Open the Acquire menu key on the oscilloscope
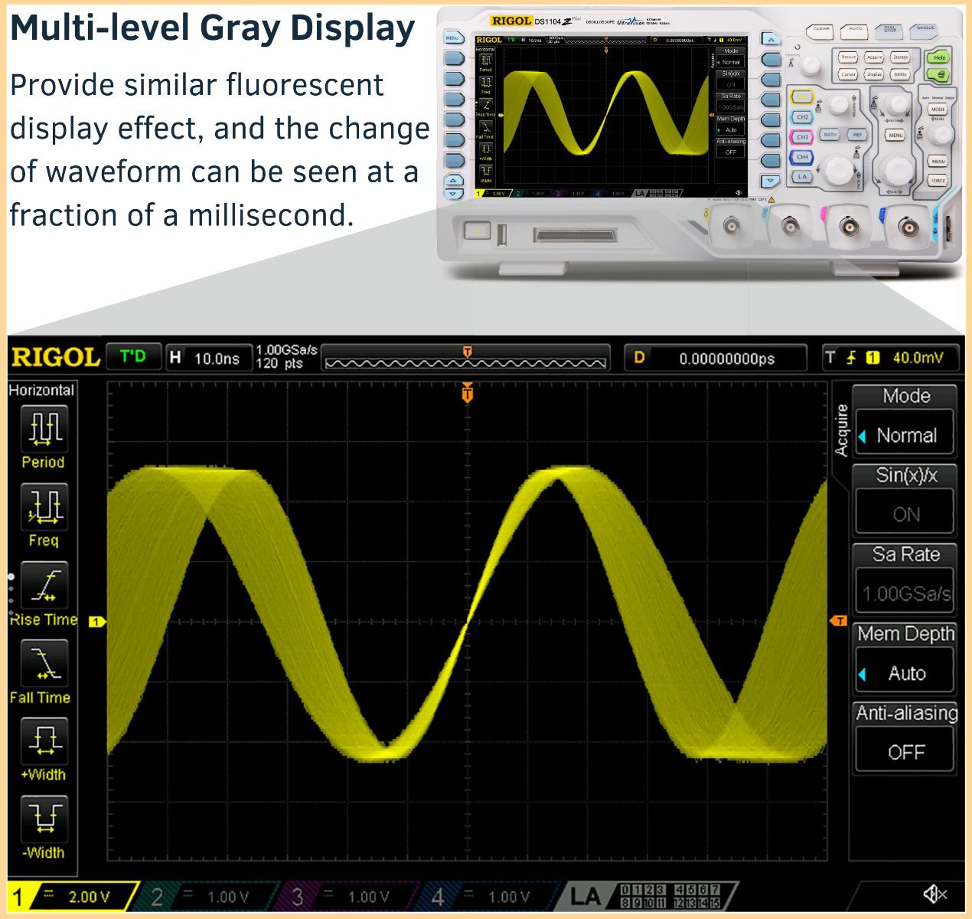The image size is (972, 919). coord(874,57)
